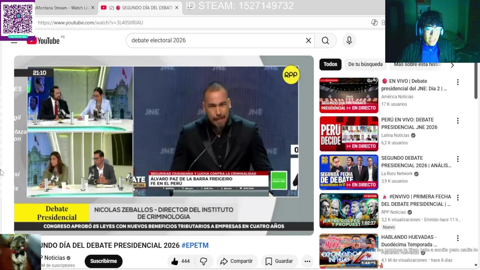Click the browser address bar URL
Screen dimensions: 480x270
pos(90,22)
